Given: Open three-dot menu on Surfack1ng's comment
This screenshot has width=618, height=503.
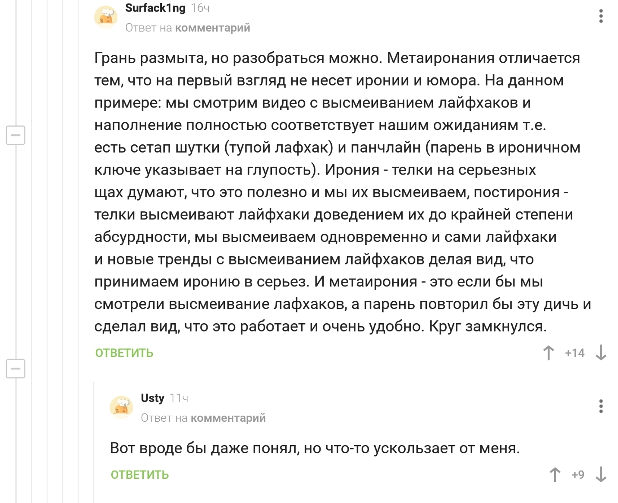Looking at the screenshot, I should coord(601,16).
